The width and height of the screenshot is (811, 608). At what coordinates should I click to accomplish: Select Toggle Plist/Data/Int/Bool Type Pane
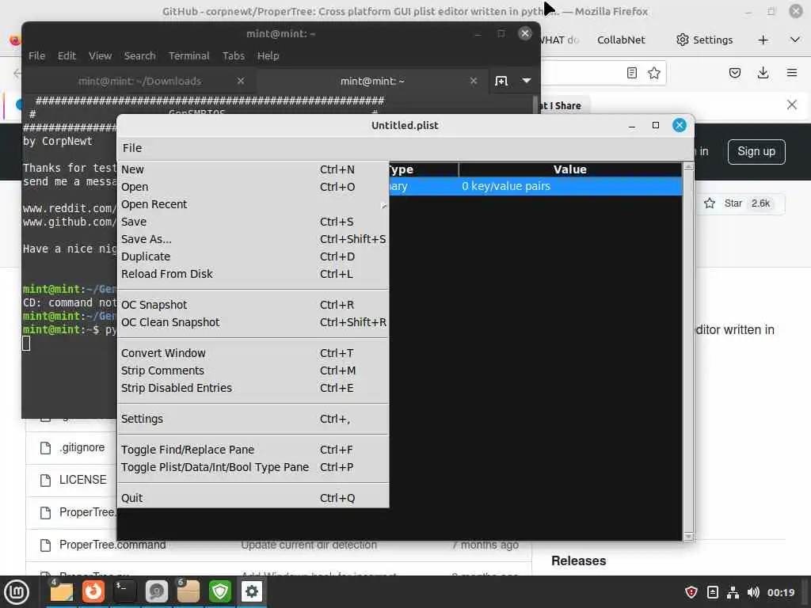click(x=253, y=467)
